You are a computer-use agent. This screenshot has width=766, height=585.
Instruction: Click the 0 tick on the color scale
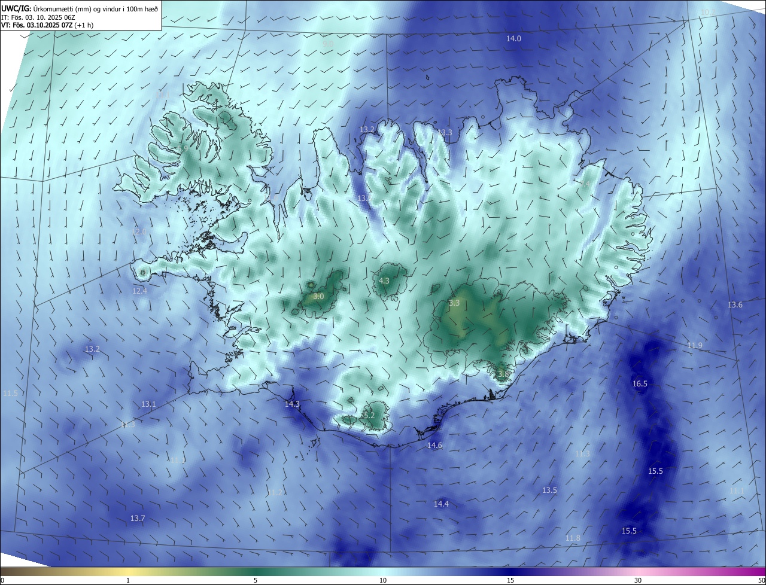coord(2,580)
